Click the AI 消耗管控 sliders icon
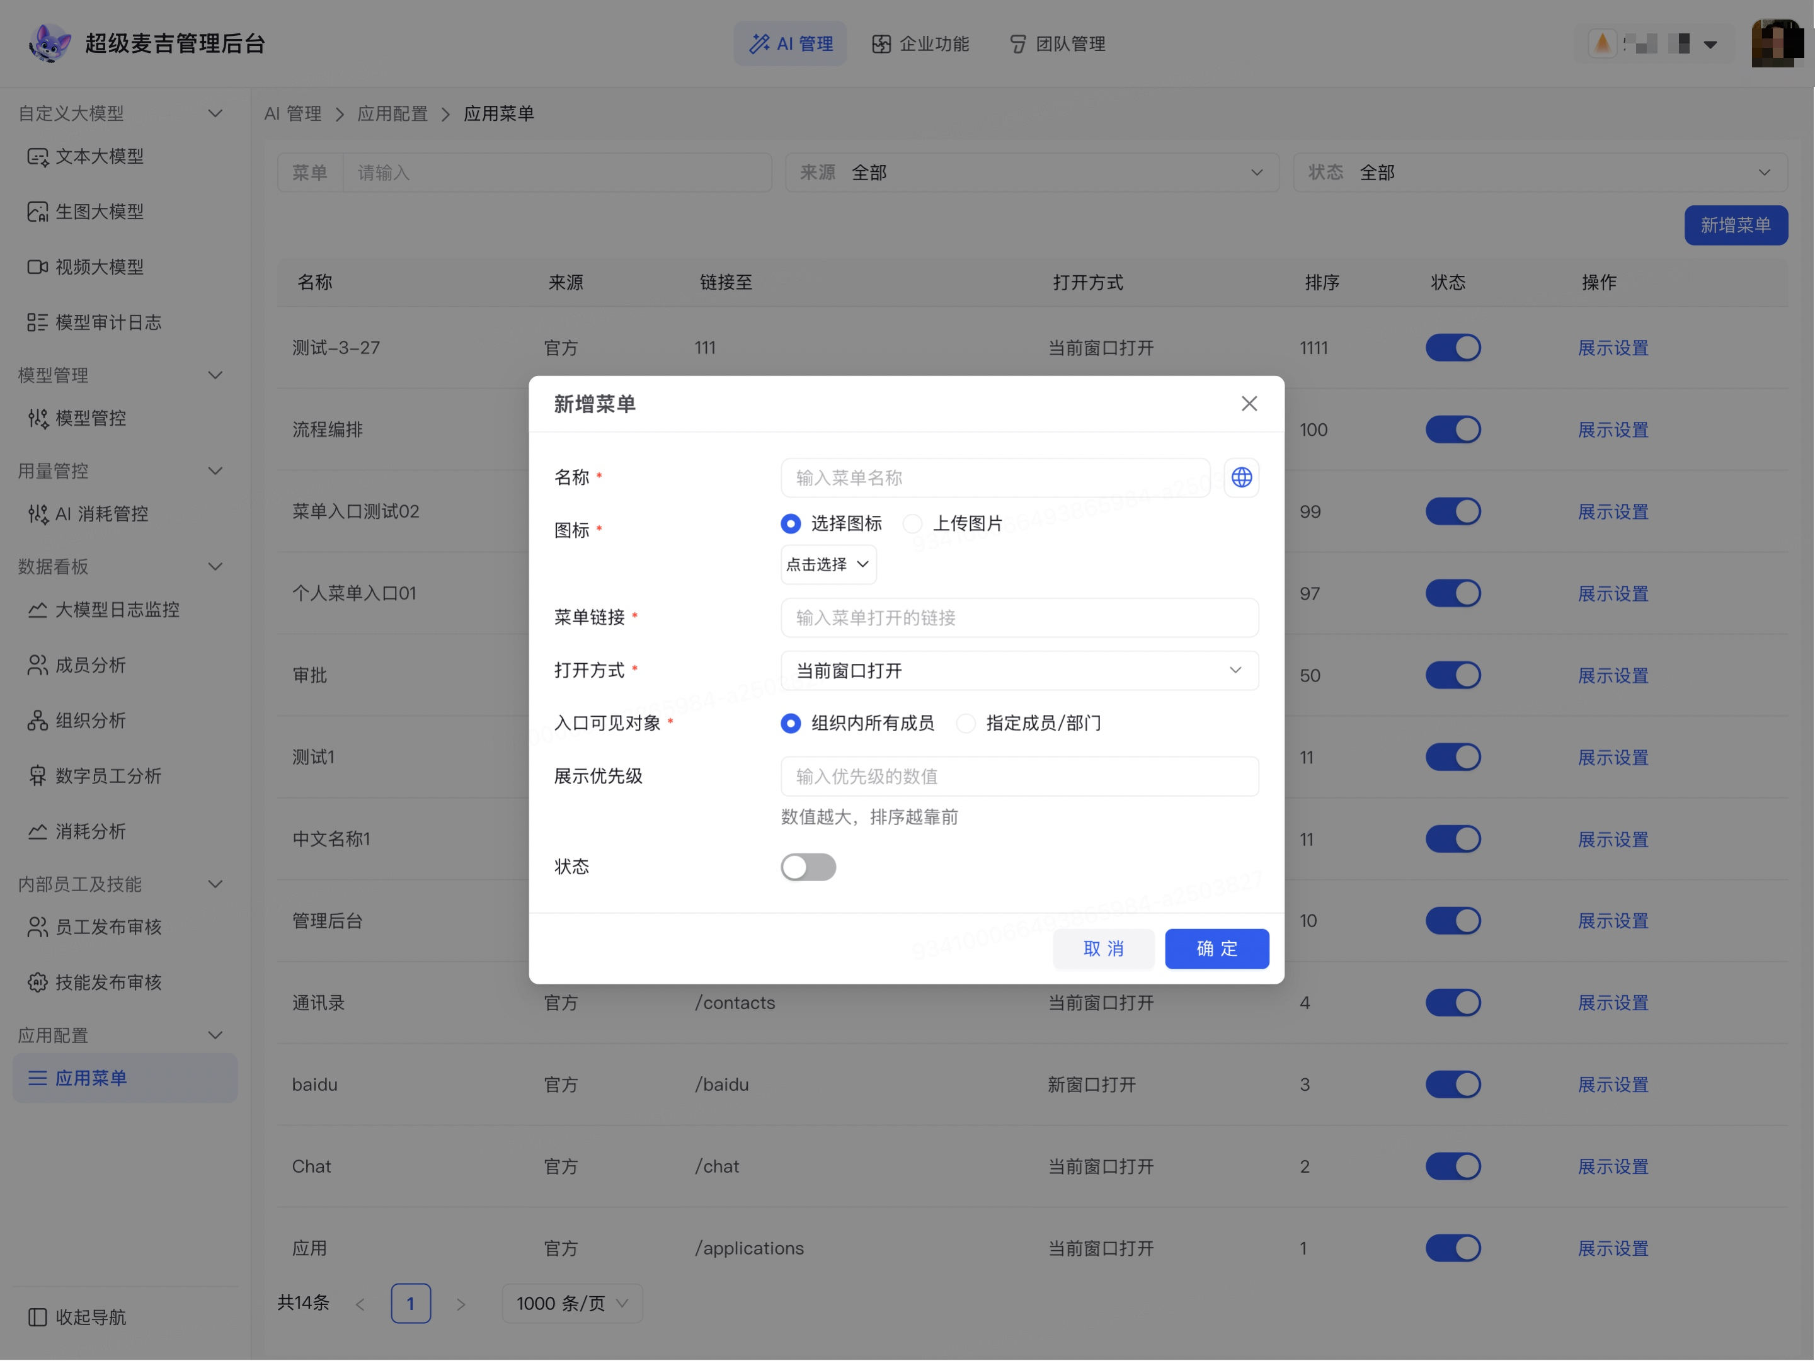 point(38,515)
